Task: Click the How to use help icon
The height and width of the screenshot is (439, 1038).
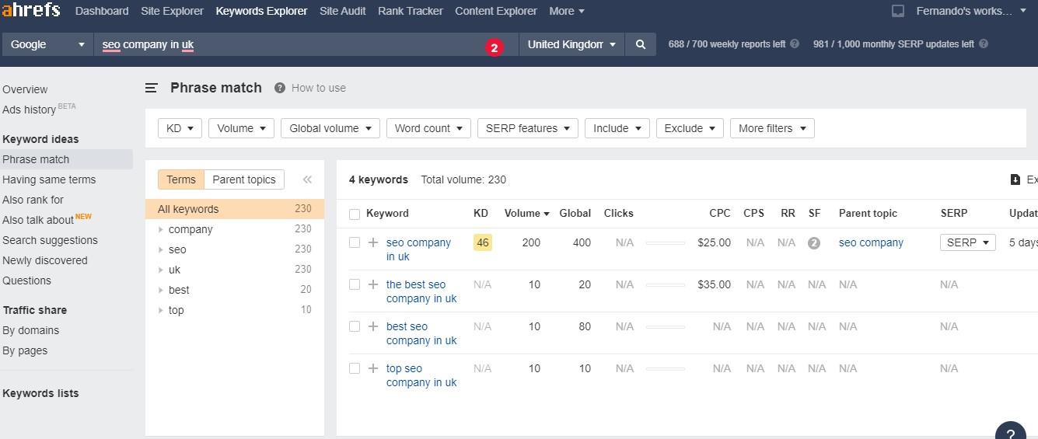Action: [279, 88]
